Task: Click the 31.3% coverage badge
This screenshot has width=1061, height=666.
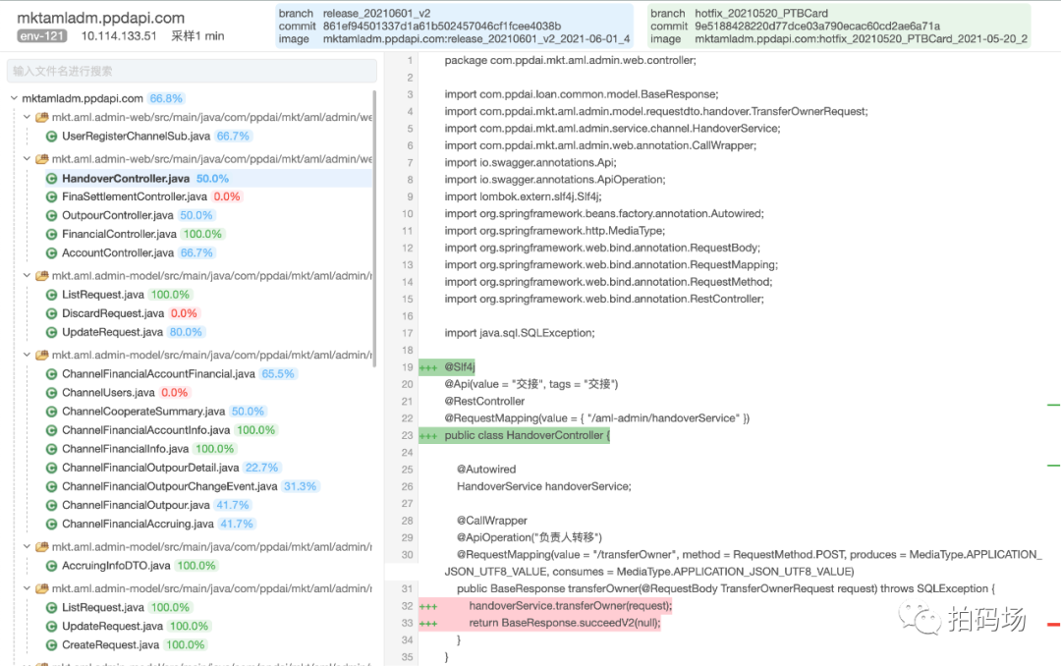Action: pyautogui.click(x=300, y=486)
